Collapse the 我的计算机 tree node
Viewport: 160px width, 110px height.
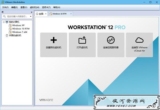[4, 22]
